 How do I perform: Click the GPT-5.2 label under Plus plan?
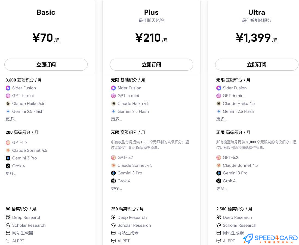(x=125, y=158)
